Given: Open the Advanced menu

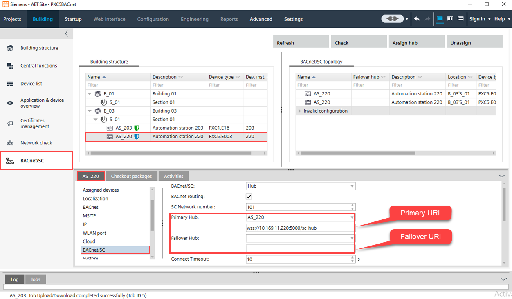Looking at the screenshot, I should 261,19.
